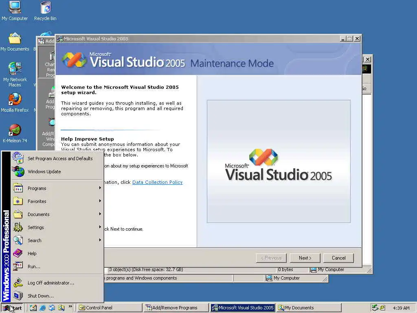Click the Set Program Access icon
Screen dimensions: 417x313
(x=18, y=158)
